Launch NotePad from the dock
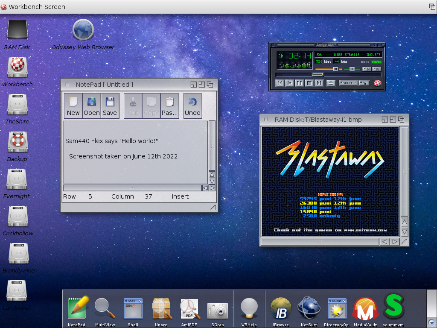 coord(77,307)
